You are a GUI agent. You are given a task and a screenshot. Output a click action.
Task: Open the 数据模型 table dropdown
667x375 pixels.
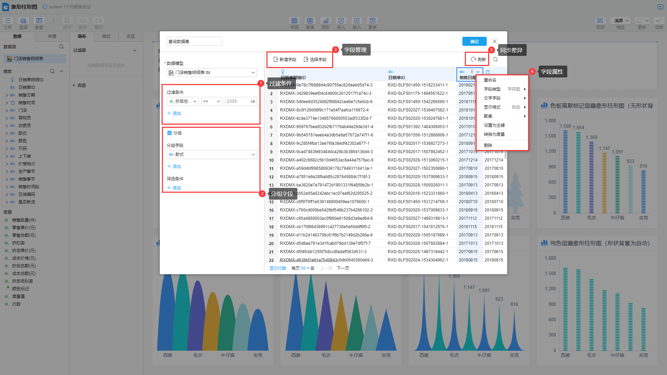tap(212, 73)
